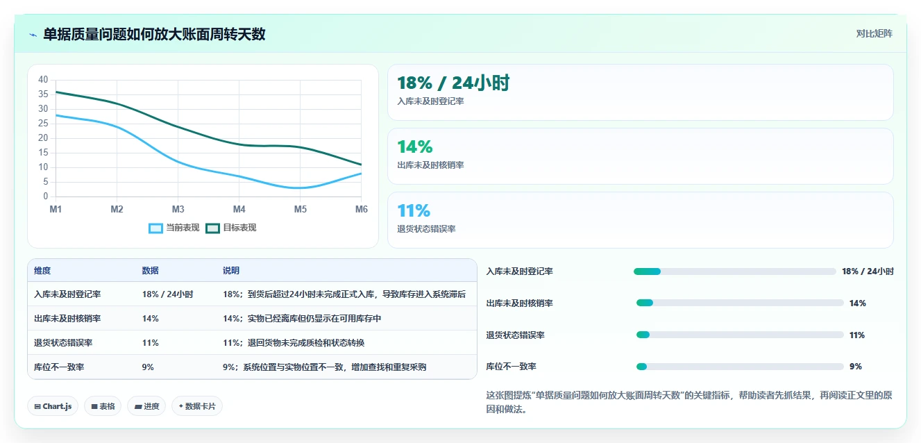Click chart x-axis label M5
The height and width of the screenshot is (443, 921).
(x=300, y=209)
